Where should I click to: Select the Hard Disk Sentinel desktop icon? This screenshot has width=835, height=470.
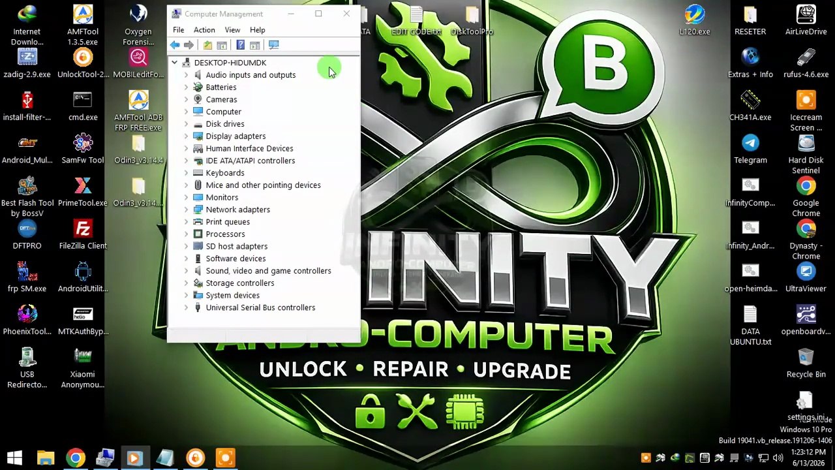coord(806,154)
